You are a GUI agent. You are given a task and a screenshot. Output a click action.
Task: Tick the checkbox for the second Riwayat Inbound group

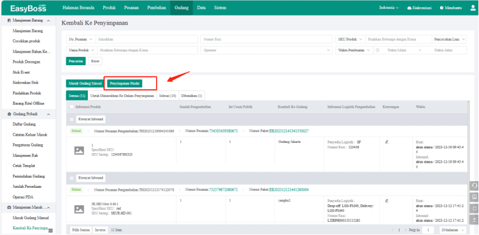tap(72, 178)
